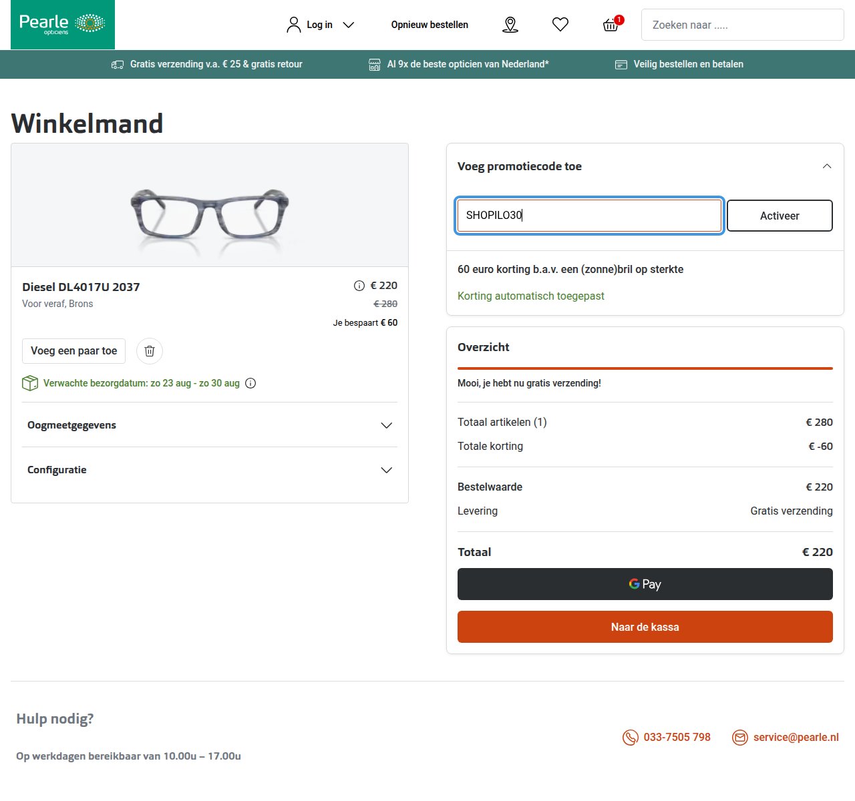Click the Log in label
Screen dimensions: 855x801
pos(319,25)
